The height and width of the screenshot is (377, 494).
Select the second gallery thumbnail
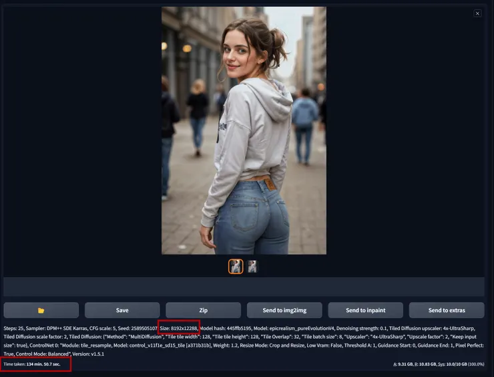click(x=252, y=267)
